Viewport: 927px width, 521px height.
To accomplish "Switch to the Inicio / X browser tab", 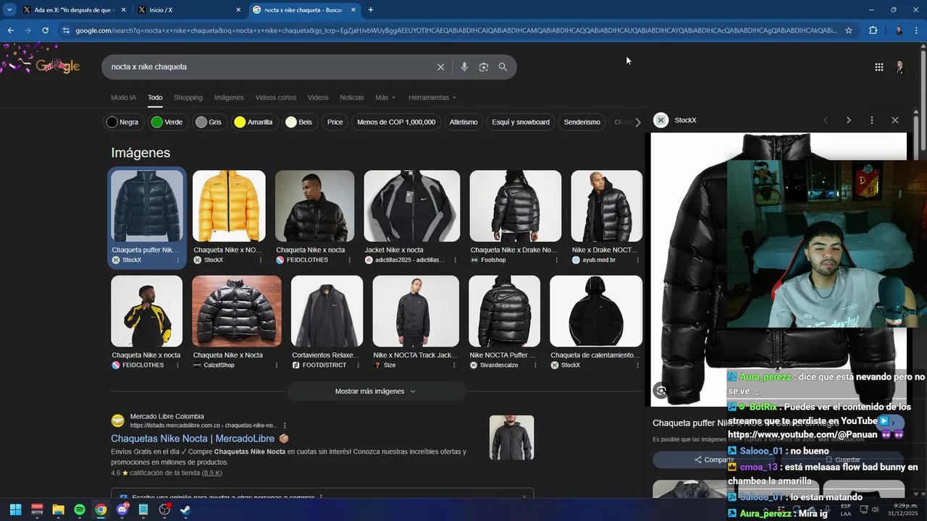I will pyautogui.click(x=188, y=9).
